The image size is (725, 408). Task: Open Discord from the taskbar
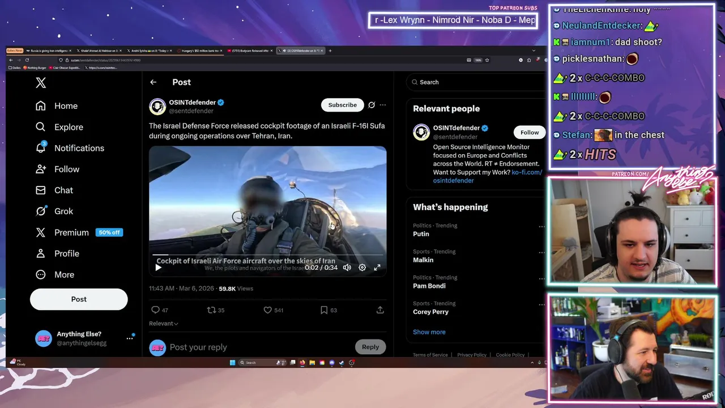pos(332,363)
